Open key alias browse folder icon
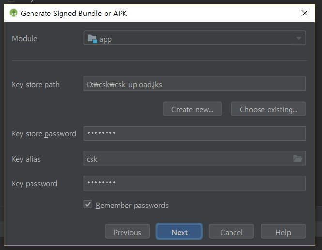Screen dimensions: 322x250 pos(298,158)
